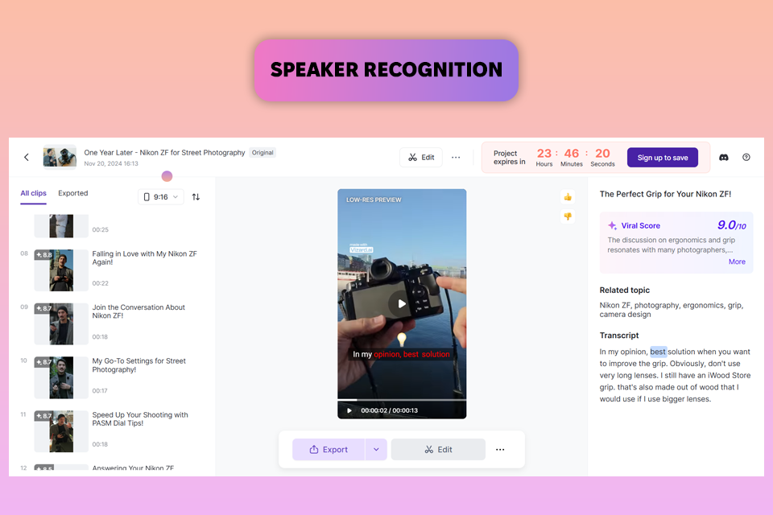Click the lightbulb emoji in video

point(402,339)
